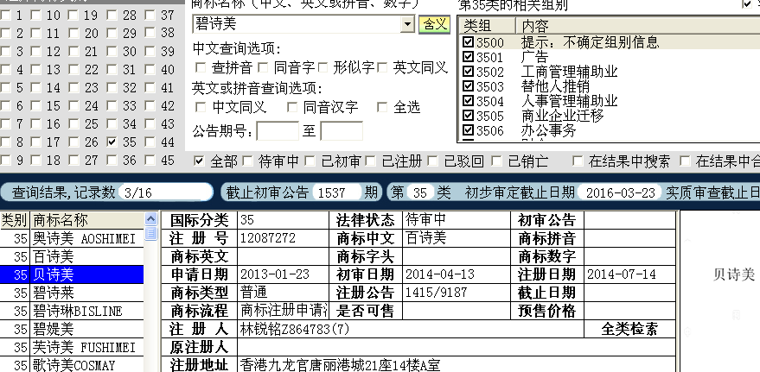Uncheck group 3502 工商管理辅助业
Image resolution: width=760 pixels, height=372 pixels.
pos(468,72)
